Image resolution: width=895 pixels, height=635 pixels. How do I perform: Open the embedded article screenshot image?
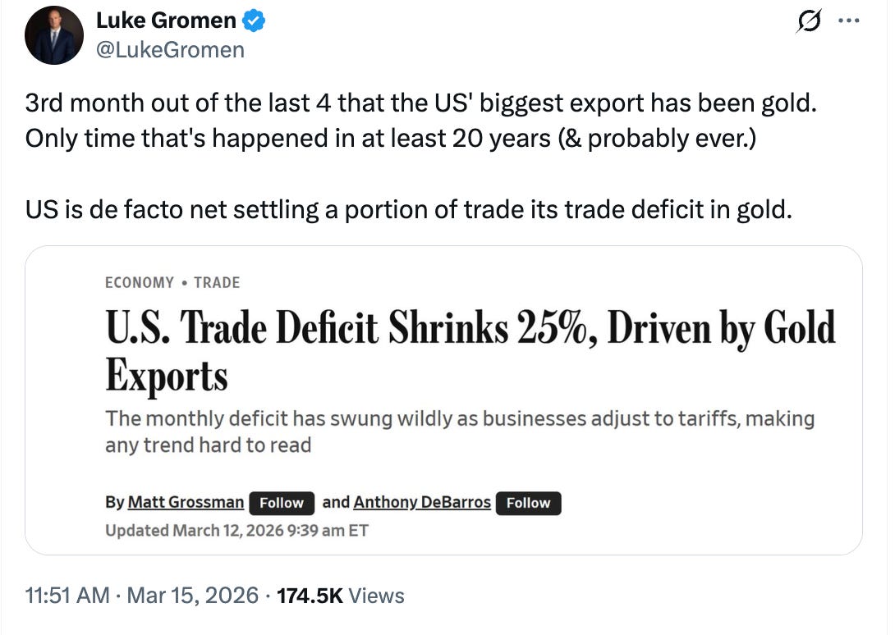(443, 400)
